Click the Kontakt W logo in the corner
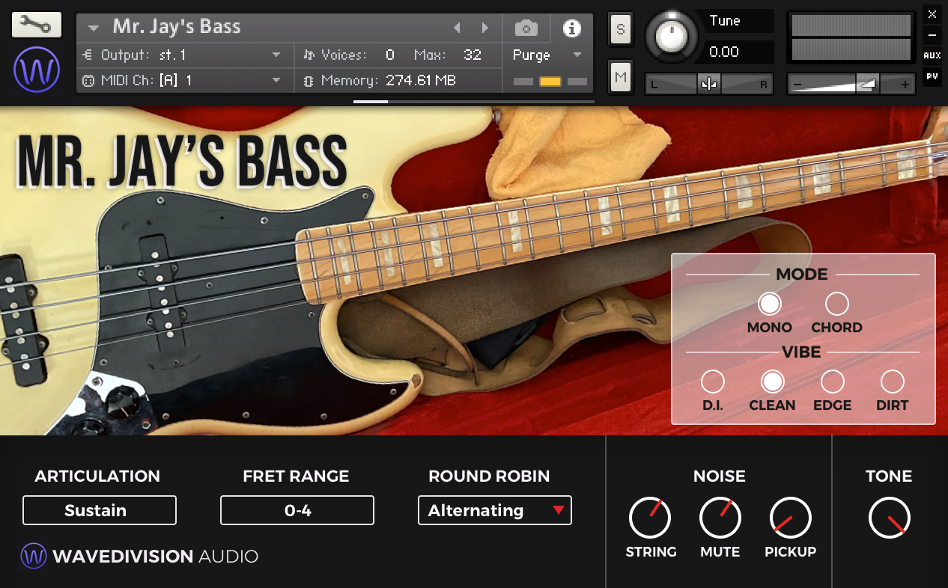The image size is (948, 588). (36, 70)
